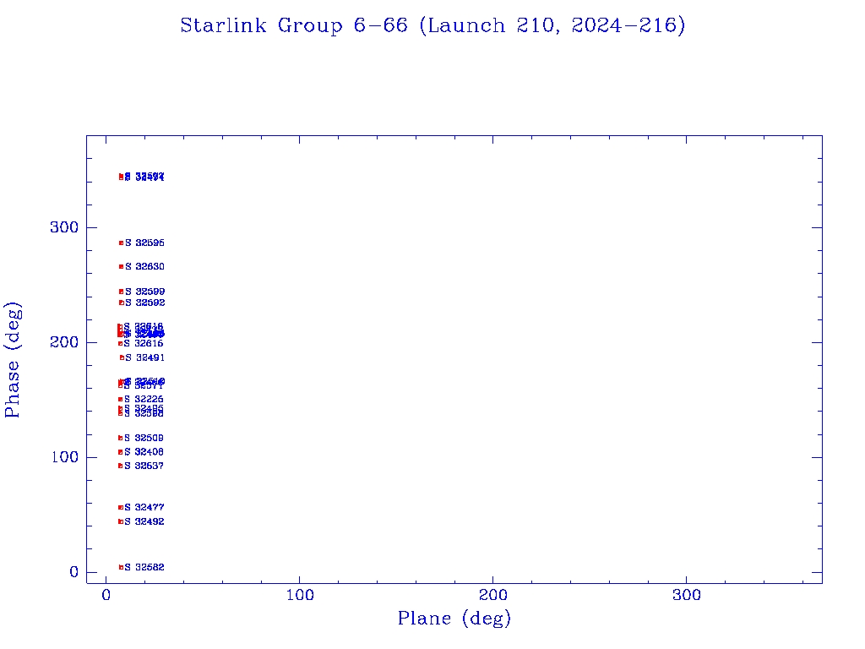Select data label 'S 32492'

pyautogui.click(x=144, y=521)
